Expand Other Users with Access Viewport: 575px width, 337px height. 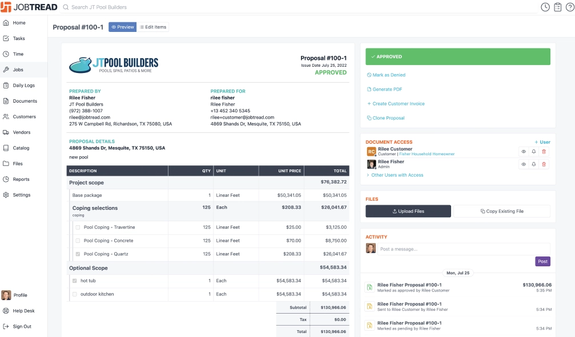[x=397, y=174]
